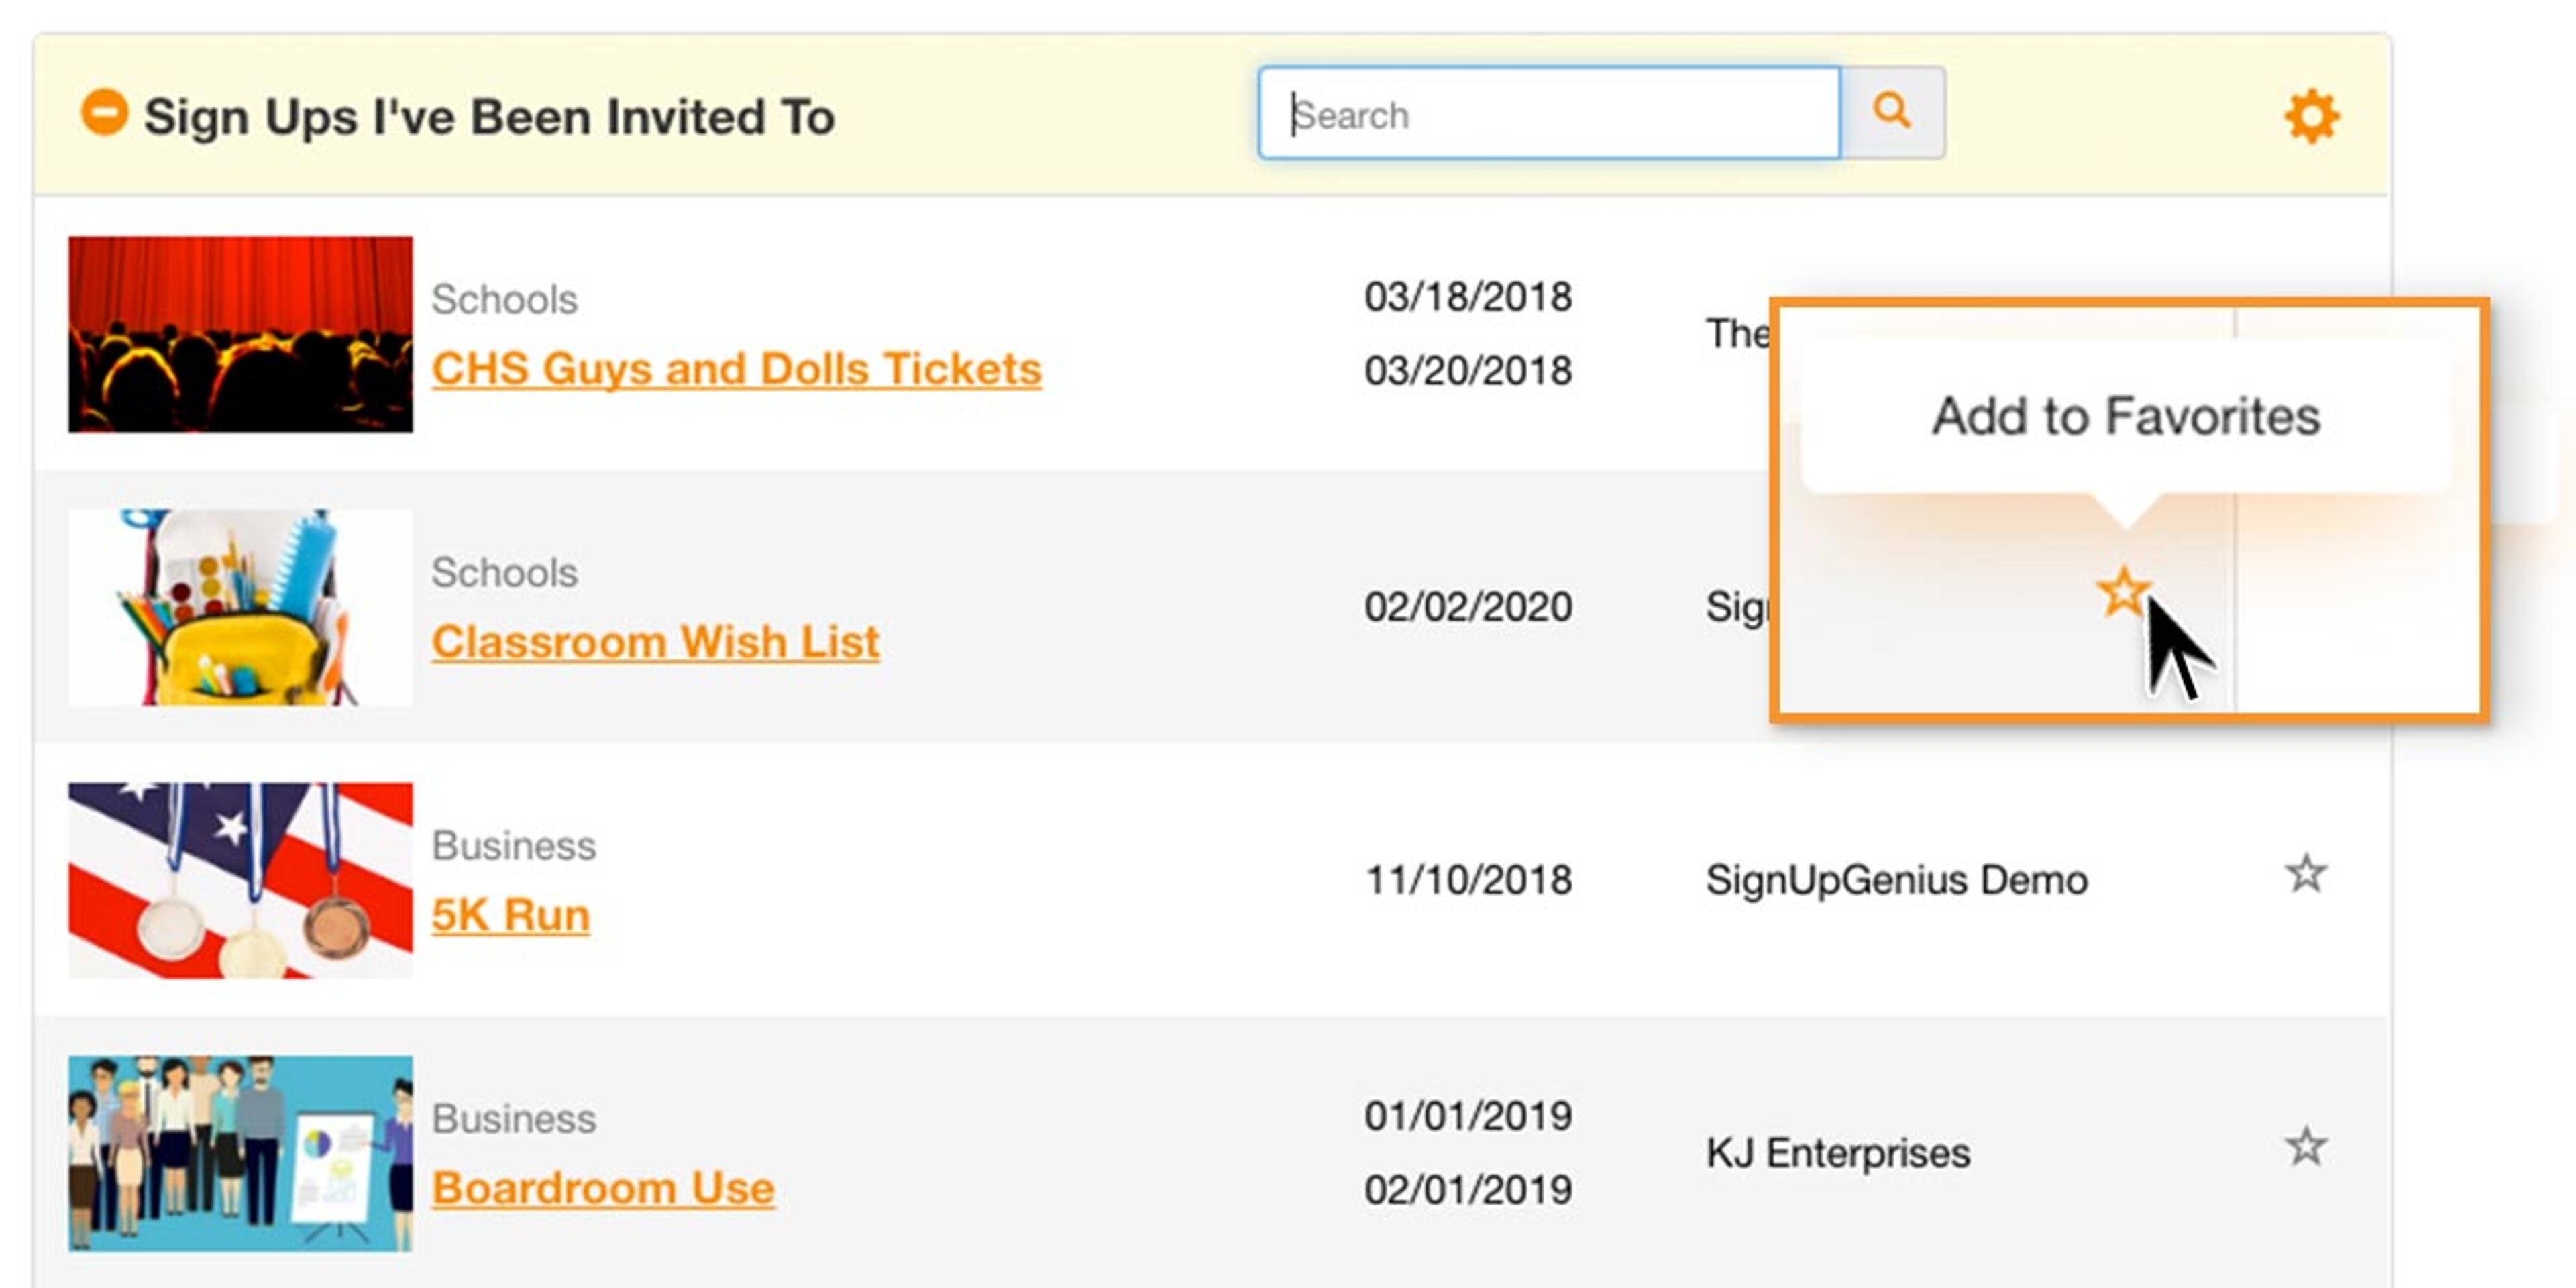
Task: Click the red theater curtain thumbnail
Action: 240,334
